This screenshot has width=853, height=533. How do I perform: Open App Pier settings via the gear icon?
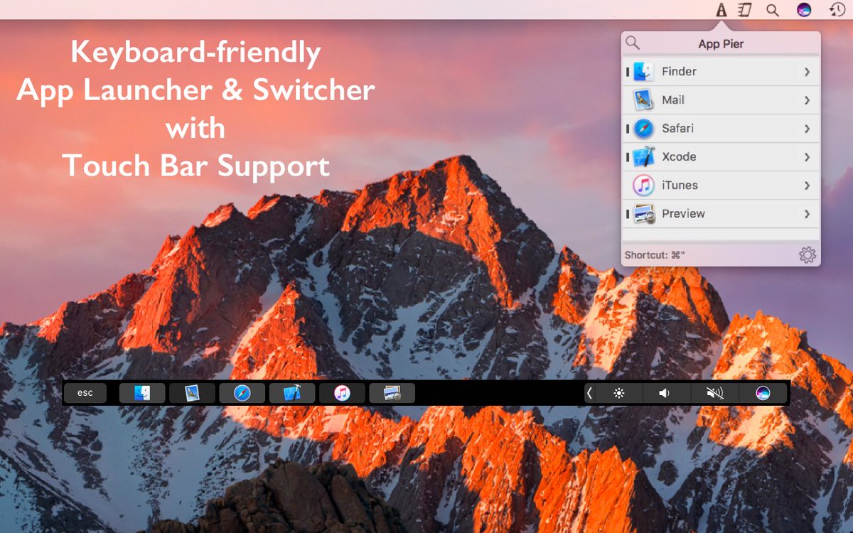pos(807,254)
